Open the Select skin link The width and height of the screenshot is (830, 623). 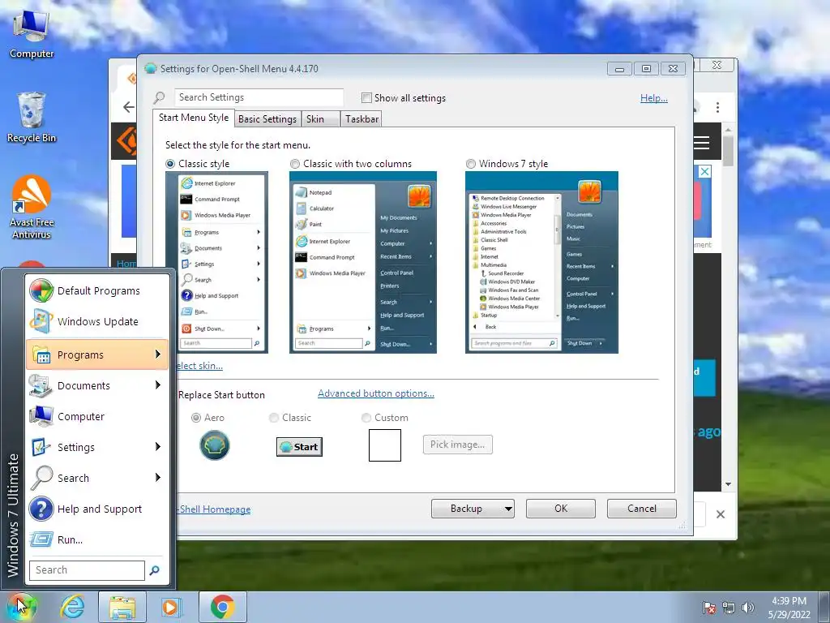pyautogui.click(x=199, y=366)
